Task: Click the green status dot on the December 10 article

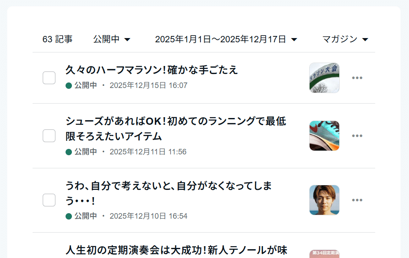Action: (69, 216)
